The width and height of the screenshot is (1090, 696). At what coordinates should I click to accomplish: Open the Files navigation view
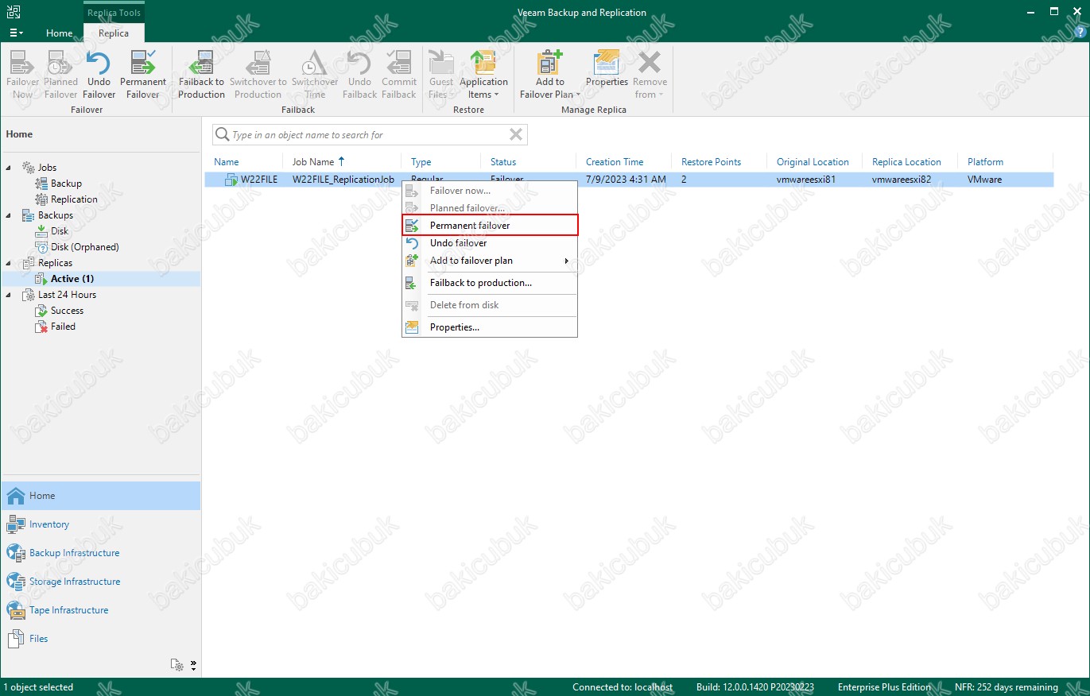click(100, 639)
